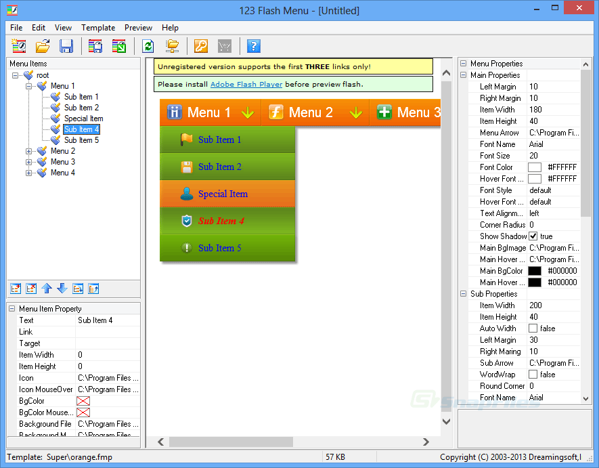The height and width of the screenshot is (468, 599).
Task: Click the Menu 2 flash icon in preview
Action: pos(276,112)
